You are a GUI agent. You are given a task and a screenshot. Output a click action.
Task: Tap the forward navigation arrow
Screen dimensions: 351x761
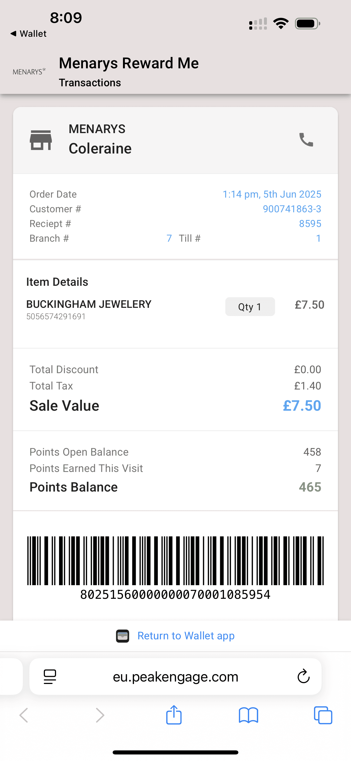click(100, 715)
